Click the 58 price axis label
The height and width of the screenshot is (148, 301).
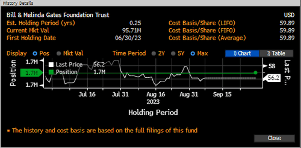click(272, 67)
